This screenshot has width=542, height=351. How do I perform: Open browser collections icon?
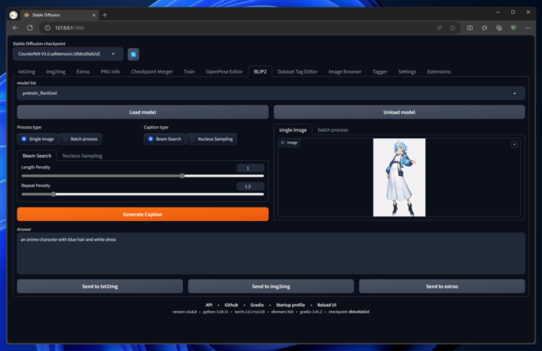click(x=499, y=28)
